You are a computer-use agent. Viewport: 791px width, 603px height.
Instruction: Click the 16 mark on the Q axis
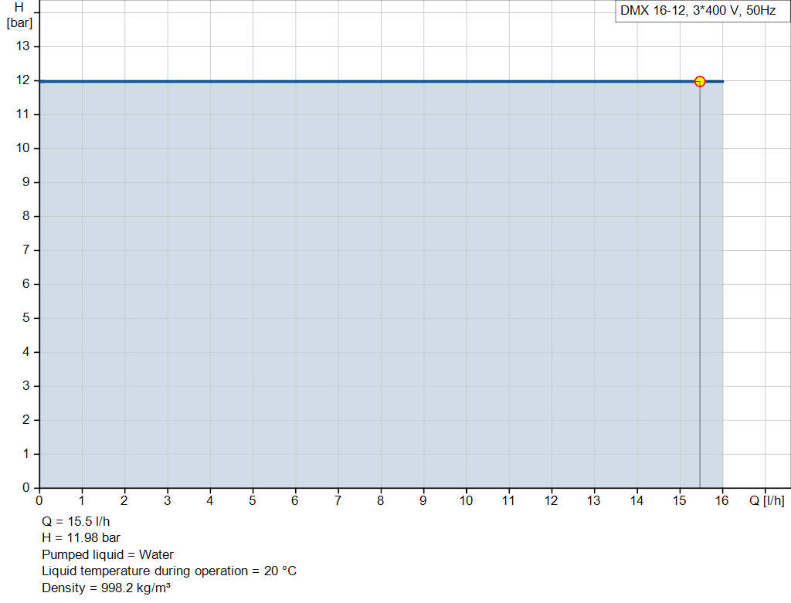coord(722,501)
